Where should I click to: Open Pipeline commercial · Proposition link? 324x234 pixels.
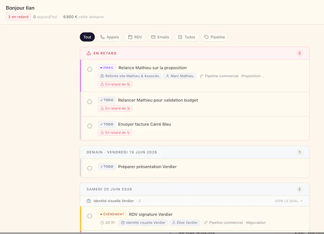(232, 76)
